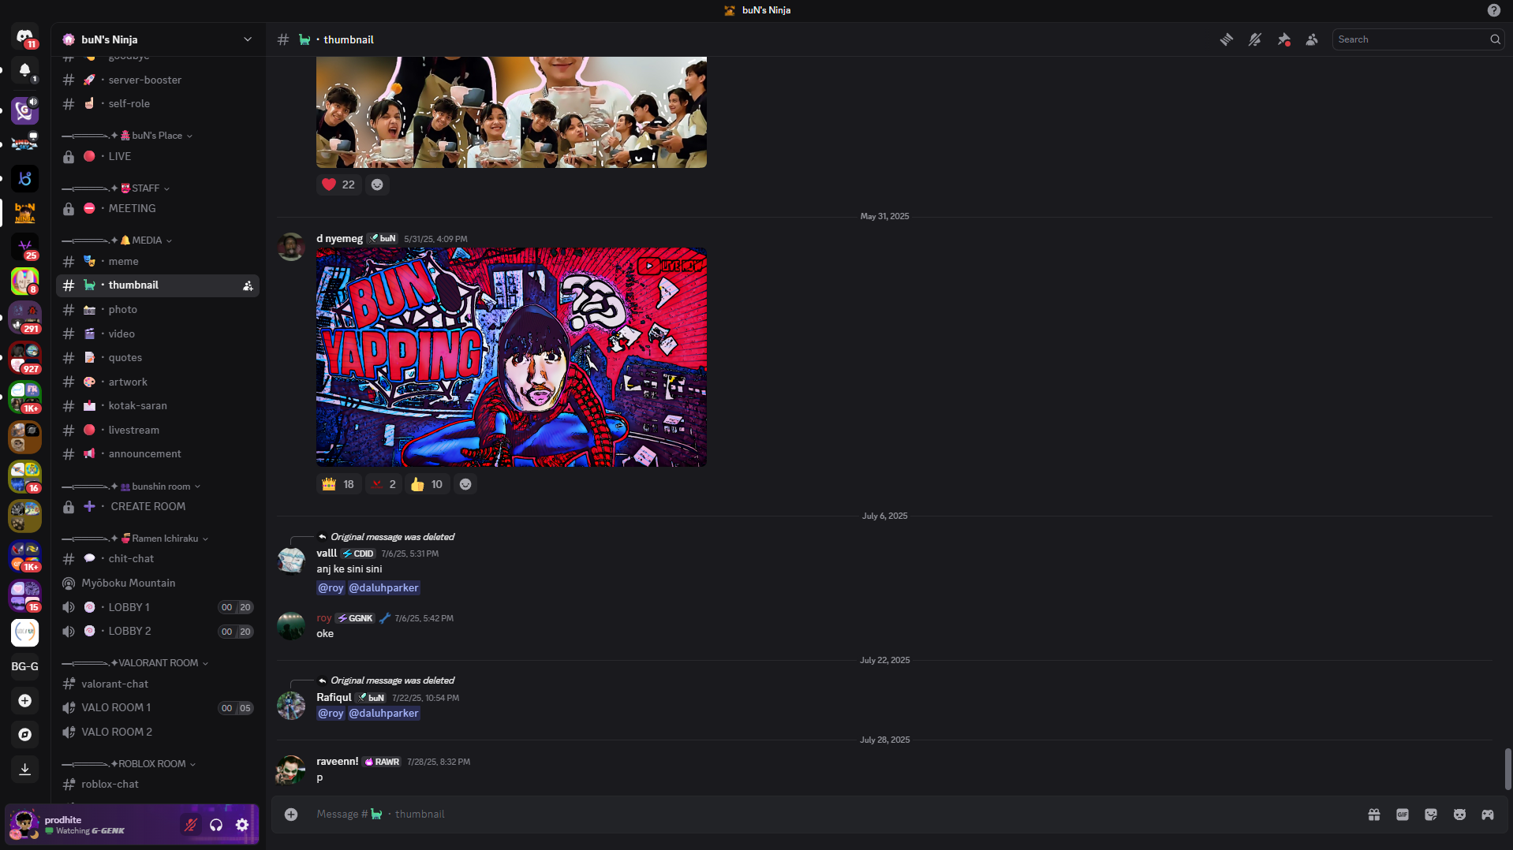Screen dimensions: 1513x850
Task: Toggle headphone deafen in user panel
Action: click(x=216, y=825)
